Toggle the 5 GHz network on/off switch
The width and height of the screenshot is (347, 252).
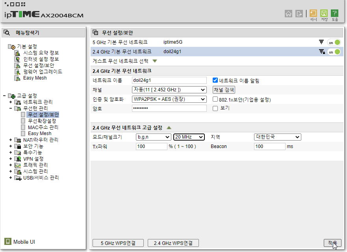pos(334,42)
